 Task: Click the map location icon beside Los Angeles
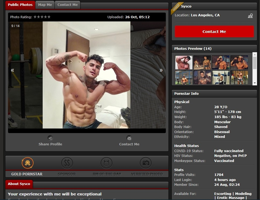250,16
